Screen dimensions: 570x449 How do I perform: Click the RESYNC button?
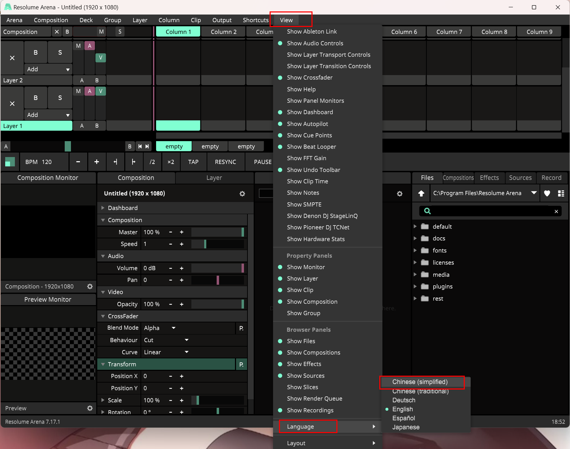(225, 162)
